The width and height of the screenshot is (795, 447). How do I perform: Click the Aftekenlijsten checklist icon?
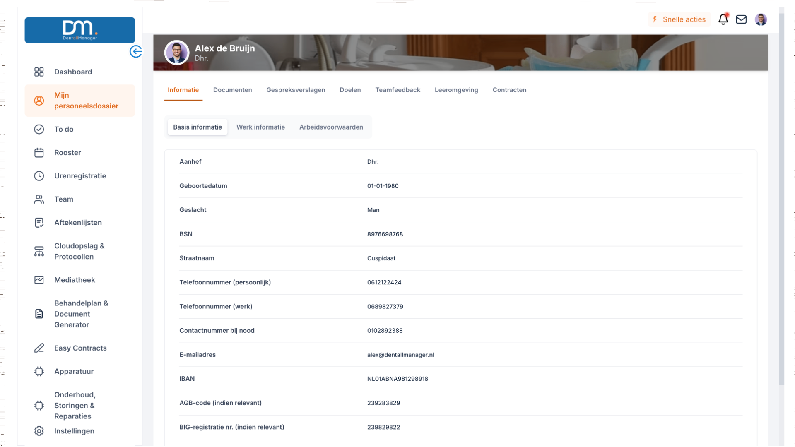pos(39,222)
